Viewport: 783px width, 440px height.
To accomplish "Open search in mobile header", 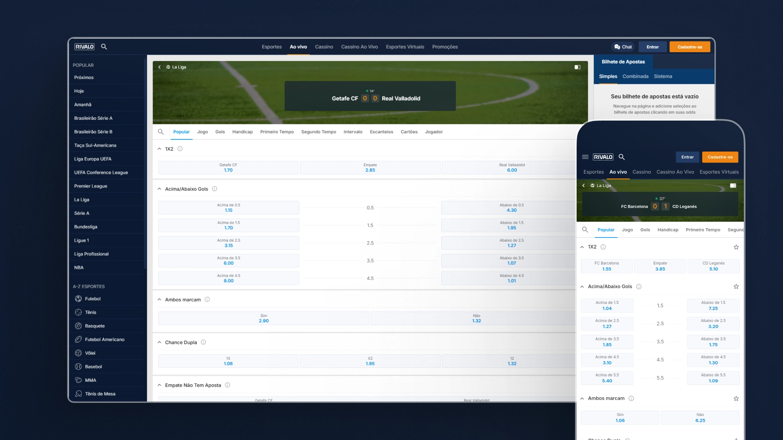I will [x=622, y=157].
